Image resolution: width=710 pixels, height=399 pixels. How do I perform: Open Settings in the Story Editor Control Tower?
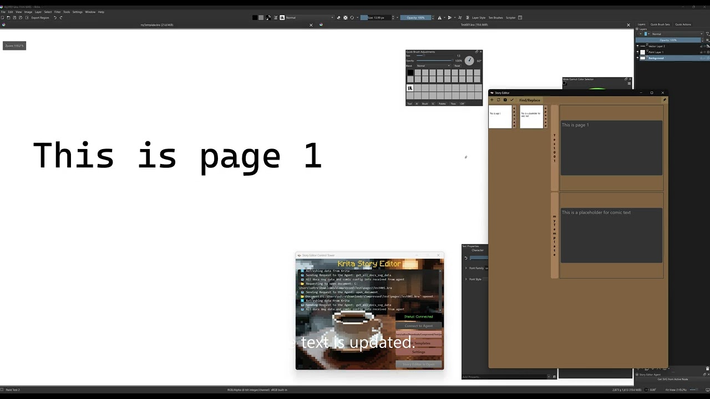(419, 352)
